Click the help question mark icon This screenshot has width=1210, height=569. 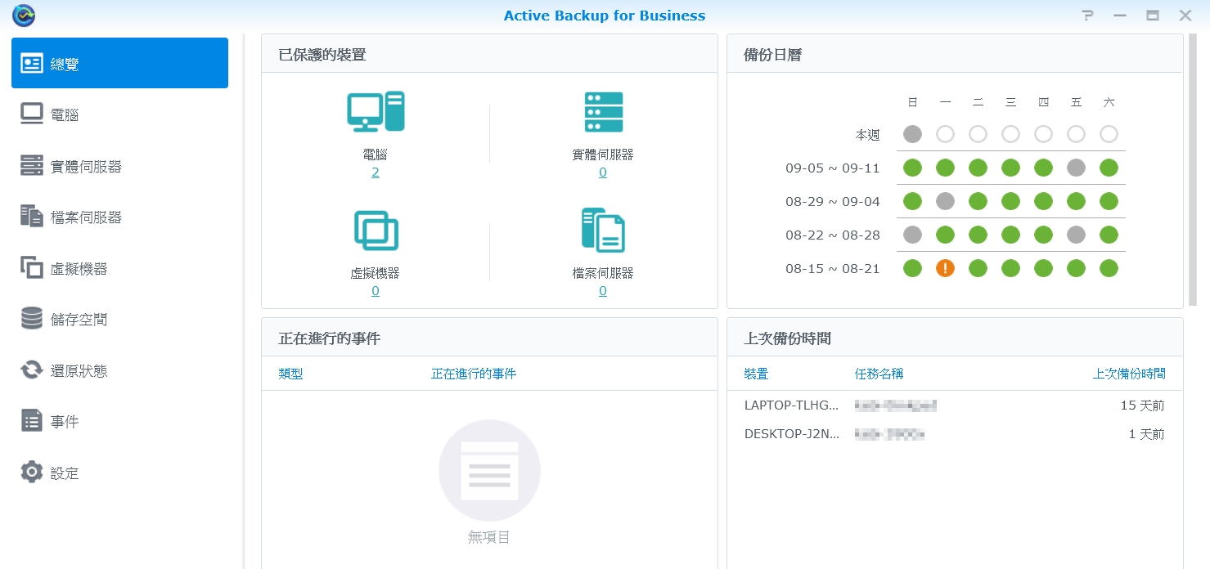[1087, 16]
